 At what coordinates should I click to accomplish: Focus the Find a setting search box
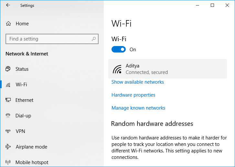48,39
